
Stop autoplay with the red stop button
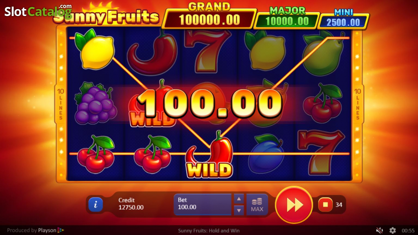tap(325, 205)
